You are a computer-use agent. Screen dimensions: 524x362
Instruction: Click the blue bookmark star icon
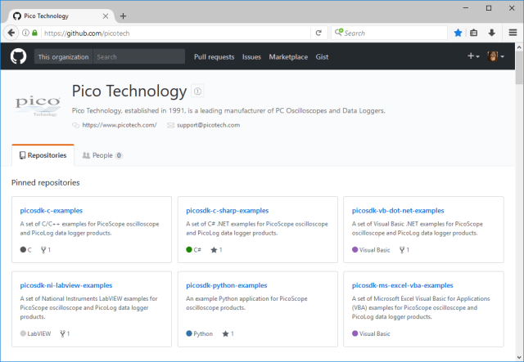tap(458, 33)
